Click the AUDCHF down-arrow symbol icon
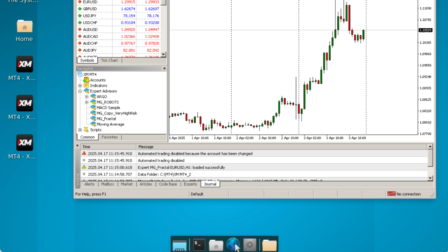Image resolution: width=448 pixels, height=252 pixels. click(80, 43)
